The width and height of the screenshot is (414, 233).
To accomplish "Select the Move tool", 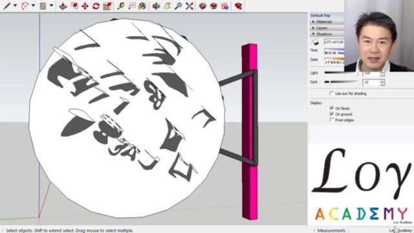I will tap(85, 6).
